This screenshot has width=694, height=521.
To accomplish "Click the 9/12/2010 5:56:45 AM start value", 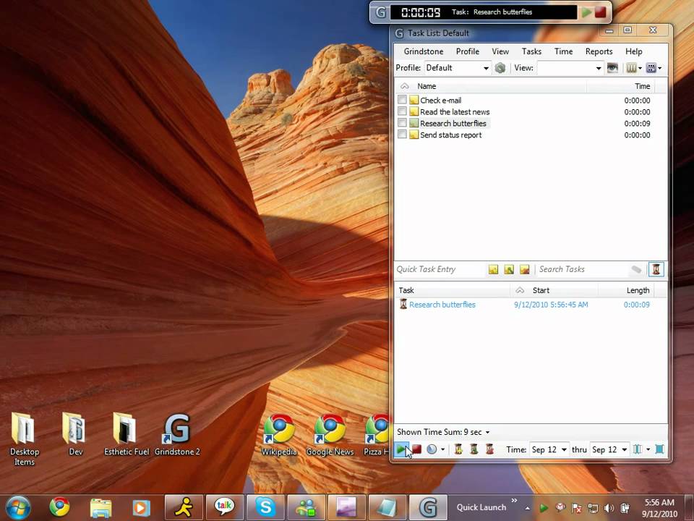I will pyautogui.click(x=551, y=305).
